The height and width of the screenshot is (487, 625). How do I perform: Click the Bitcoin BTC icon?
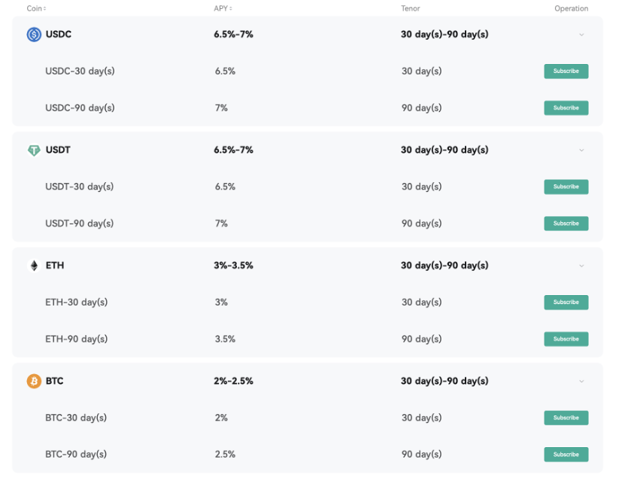(33, 381)
